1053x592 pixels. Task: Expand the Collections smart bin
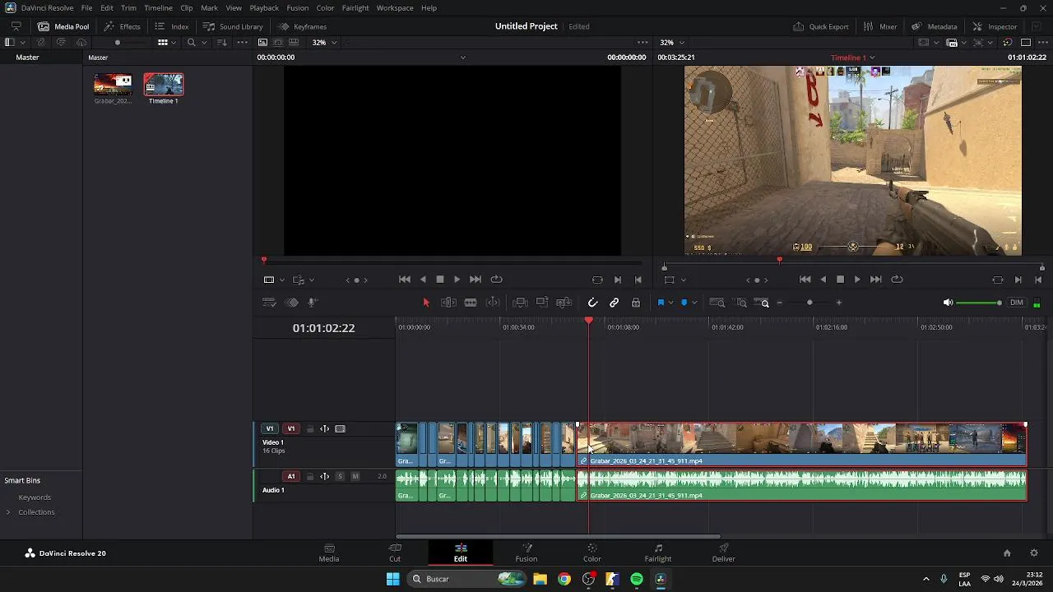click(8, 512)
